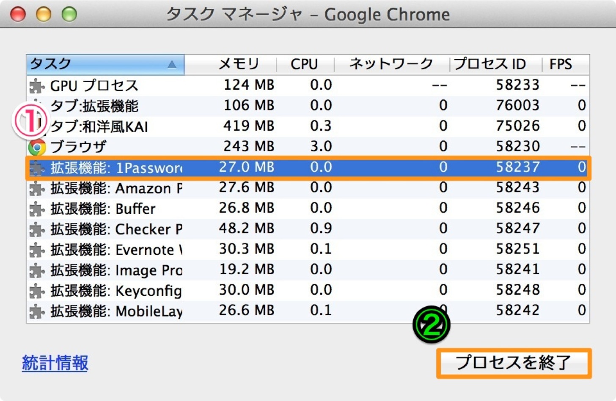Image resolution: width=616 pixels, height=401 pixels.
Task: Click puzzle icon of 拡張機能: Image Pro row
Action: click(x=37, y=270)
